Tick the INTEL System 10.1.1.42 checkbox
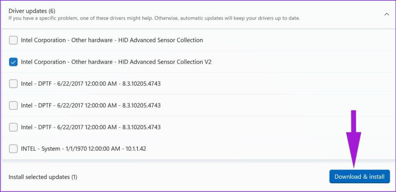The height and width of the screenshot is (192, 396). pos(13,149)
